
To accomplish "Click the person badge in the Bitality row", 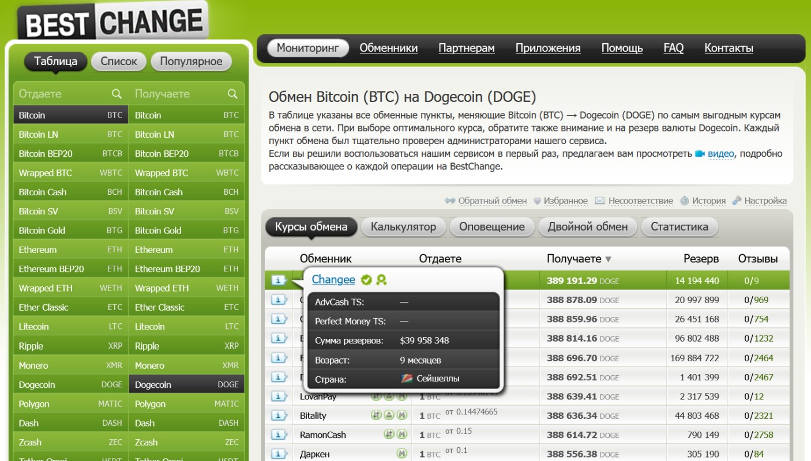I will (389, 415).
